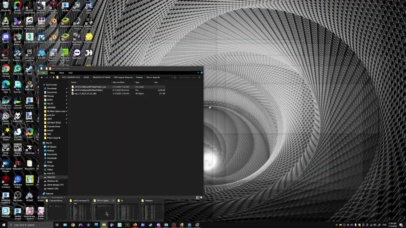Open blender 4.0 desktop shortcut

click(x=53, y=38)
